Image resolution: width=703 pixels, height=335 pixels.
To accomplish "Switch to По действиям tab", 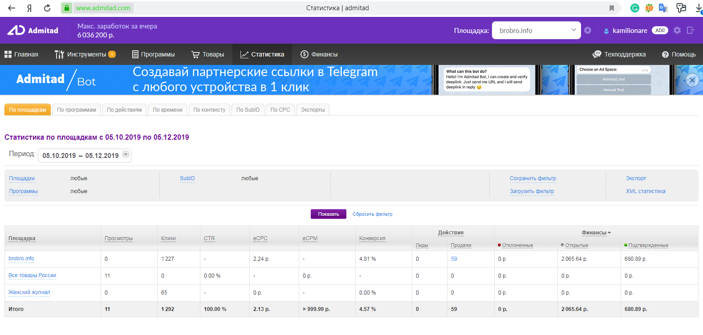I will point(124,110).
